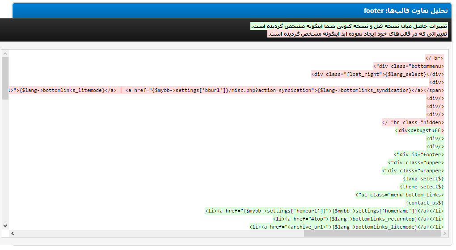Click the horizontal scrollbar left arrow
Screen dimensions: 456x250
point(13,233)
